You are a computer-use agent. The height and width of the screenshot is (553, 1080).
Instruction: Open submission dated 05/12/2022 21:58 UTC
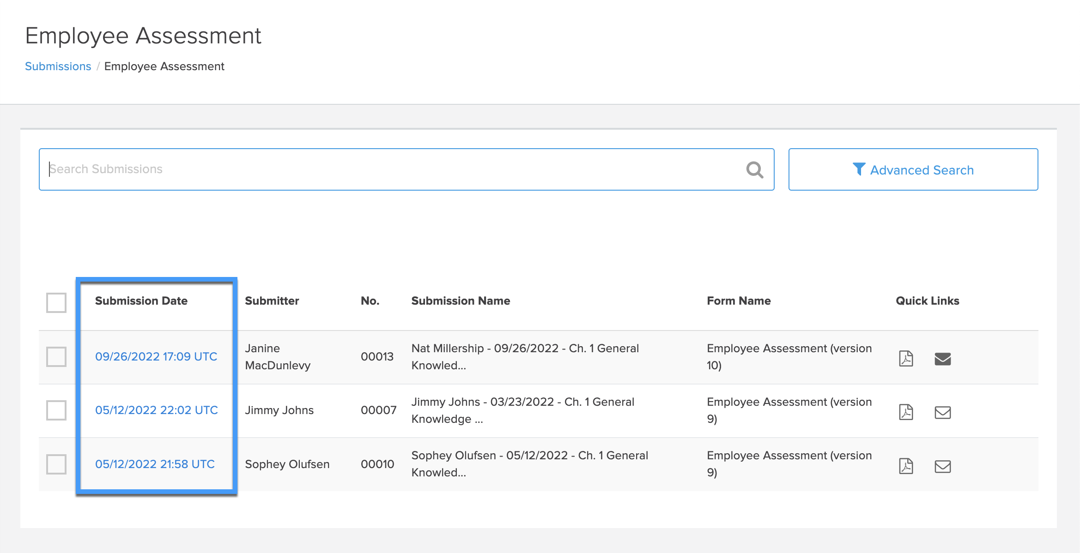coord(155,464)
